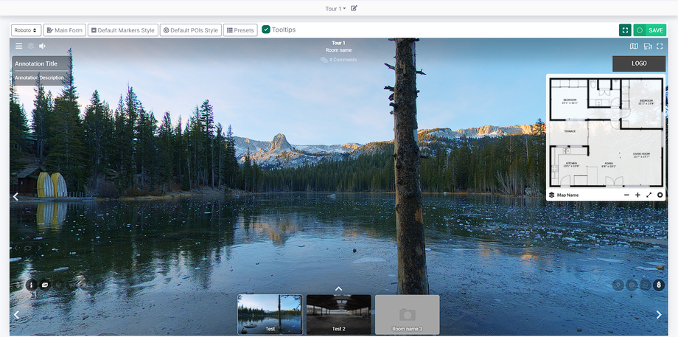Click the comments bubble icon
This screenshot has width=678, height=337.
[x=324, y=60]
